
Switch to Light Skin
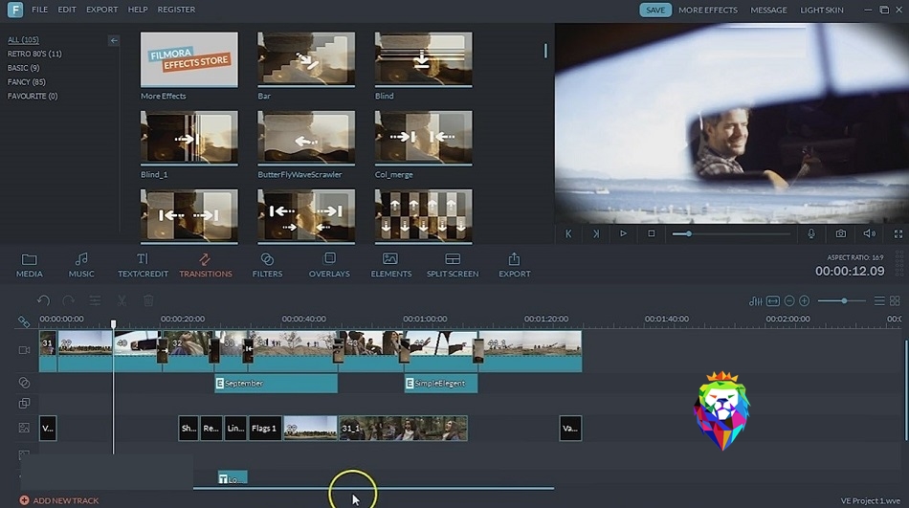822,10
